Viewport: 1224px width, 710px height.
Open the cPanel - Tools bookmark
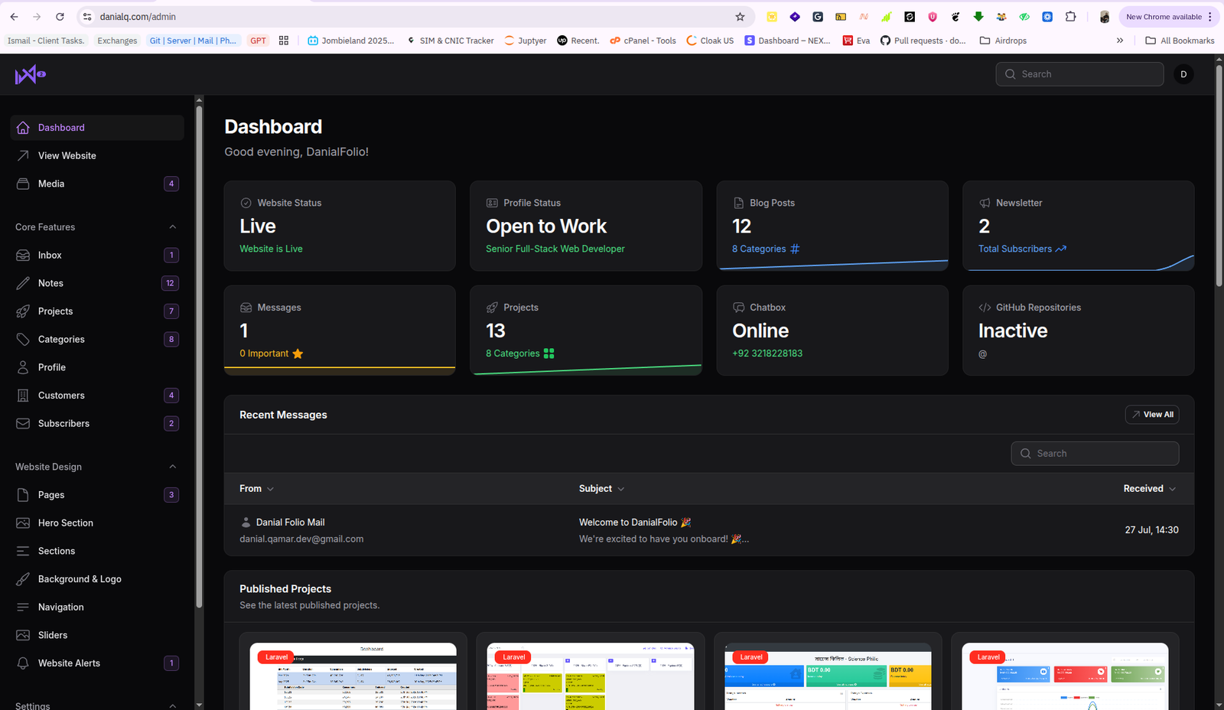(x=643, y=41)
